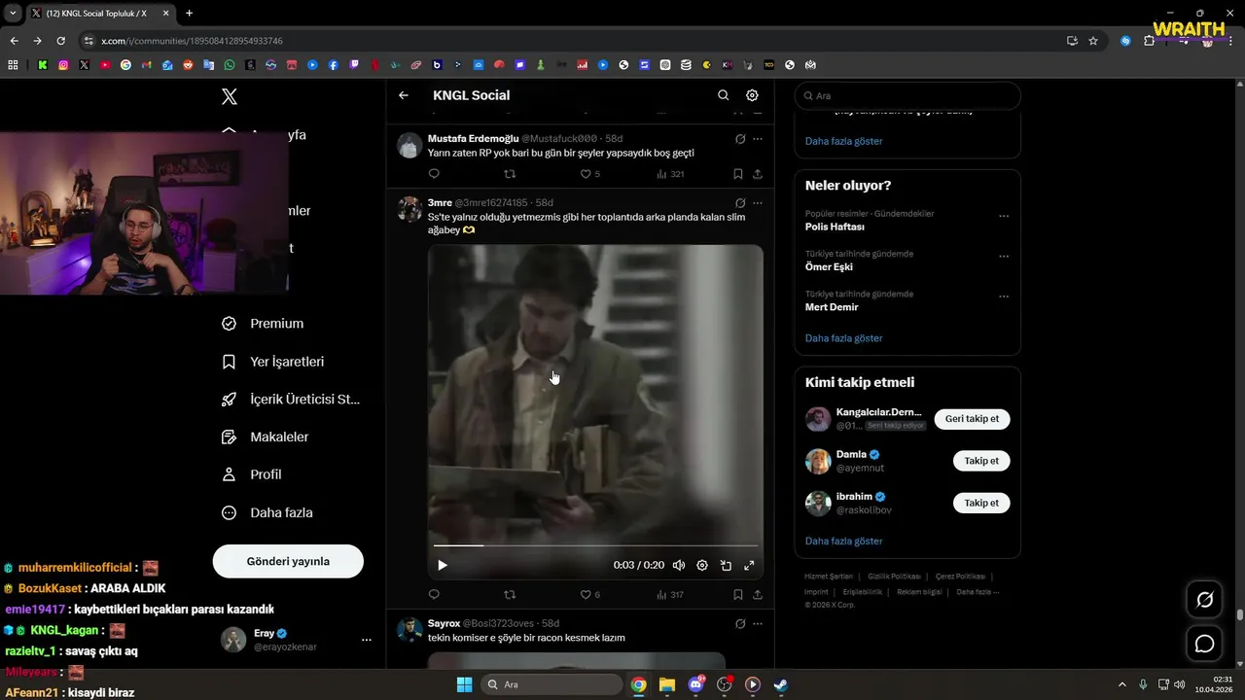
Task: Go back with KNGL Social back arrow
Action: click(404, 95)
